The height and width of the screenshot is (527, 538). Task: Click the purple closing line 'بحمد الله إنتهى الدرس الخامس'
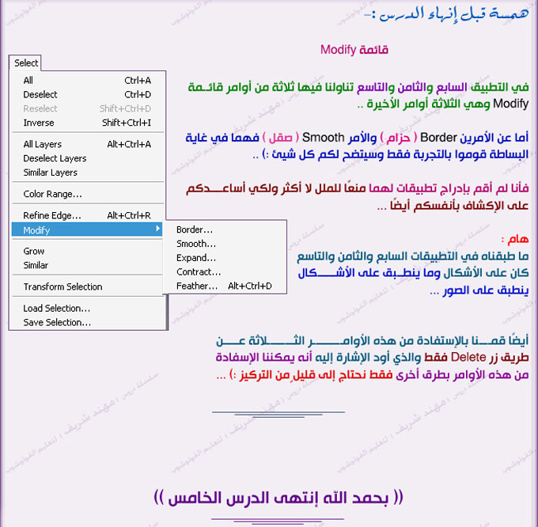click(x=278, y=498)
